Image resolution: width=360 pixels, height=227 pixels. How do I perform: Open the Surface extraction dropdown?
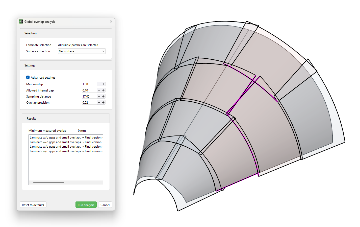pos(82,51)
